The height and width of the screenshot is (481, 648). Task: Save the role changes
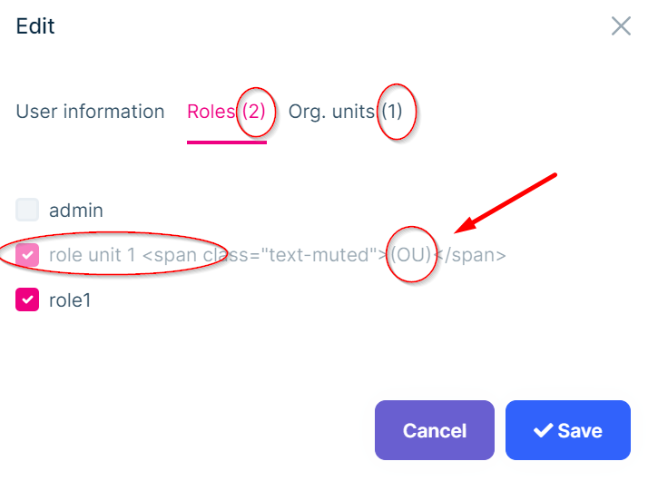568,431
